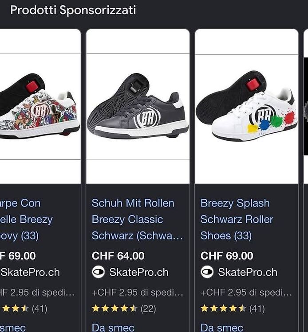Select SkatePro.ch seller name in right card
Viewport: 308px width, 332px height.
tap(248, 272)
